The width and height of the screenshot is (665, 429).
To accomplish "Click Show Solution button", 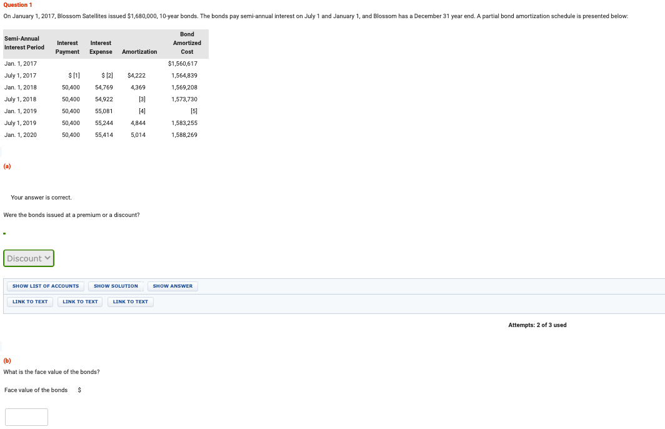I will click(116, 286).
